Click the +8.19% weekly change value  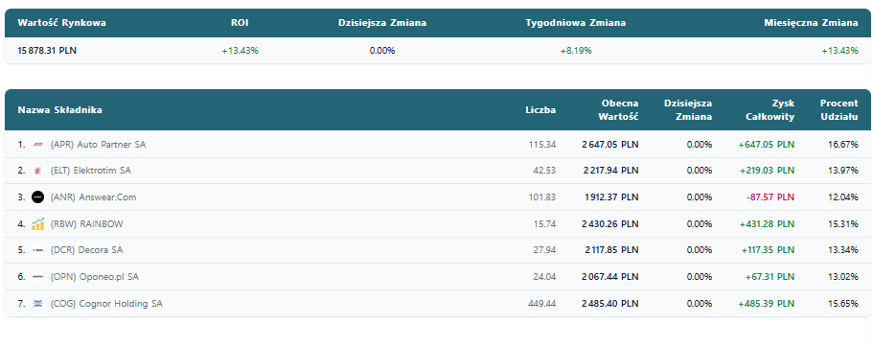tap(576, 51)
